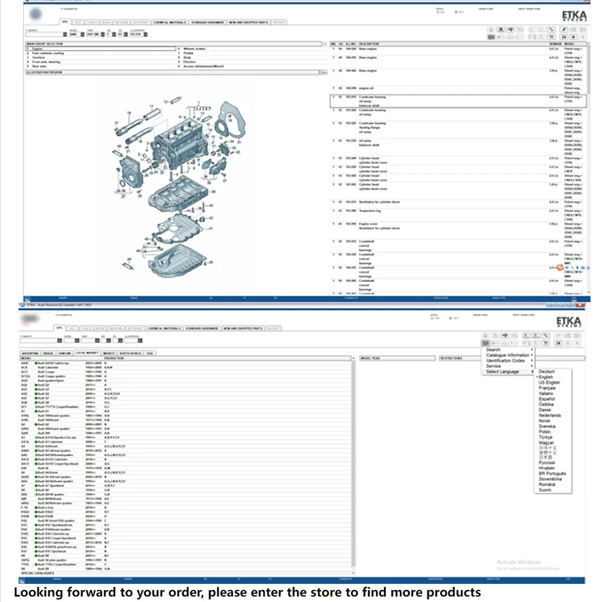The image size is (602, 602).
Task: Click the pointing-hand icon in the top window toolbar
Action: point(510,29)
